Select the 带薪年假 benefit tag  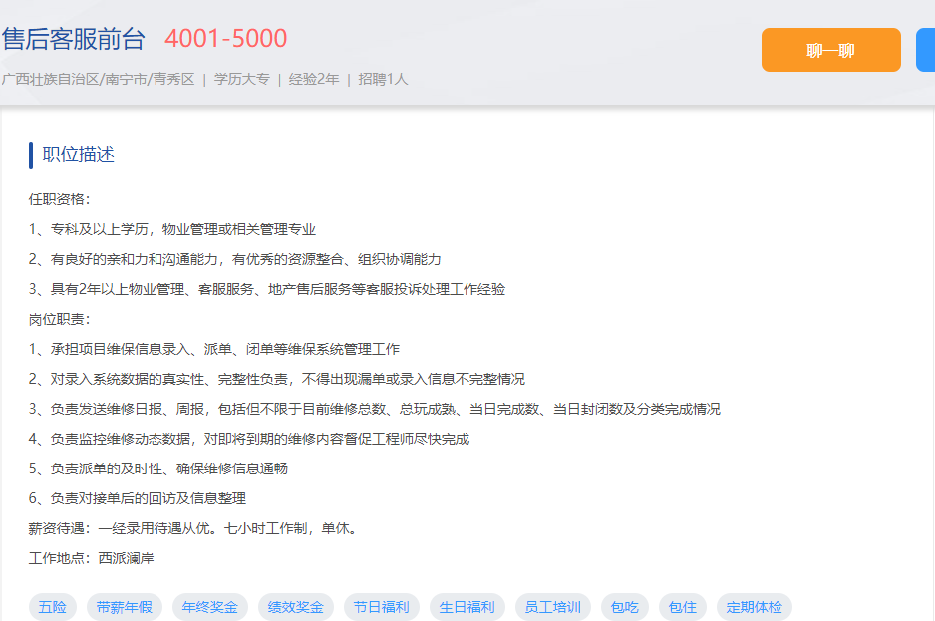125,607
